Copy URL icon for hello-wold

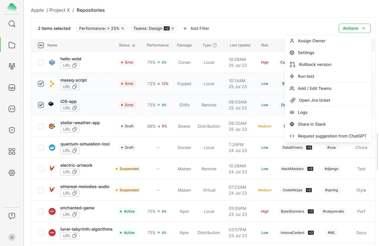[75, 65]
